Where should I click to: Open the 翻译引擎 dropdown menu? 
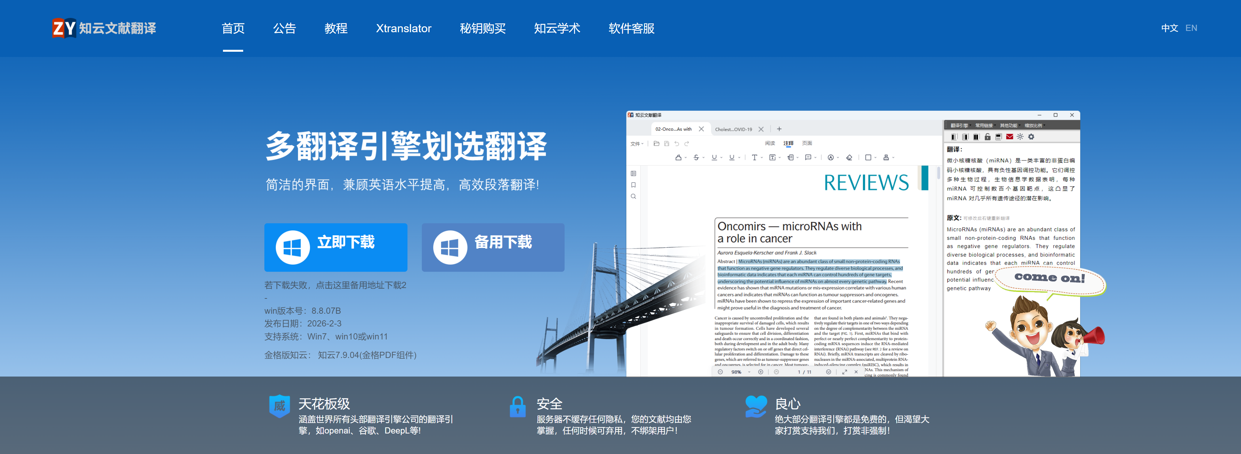click(x=960, y=126)
